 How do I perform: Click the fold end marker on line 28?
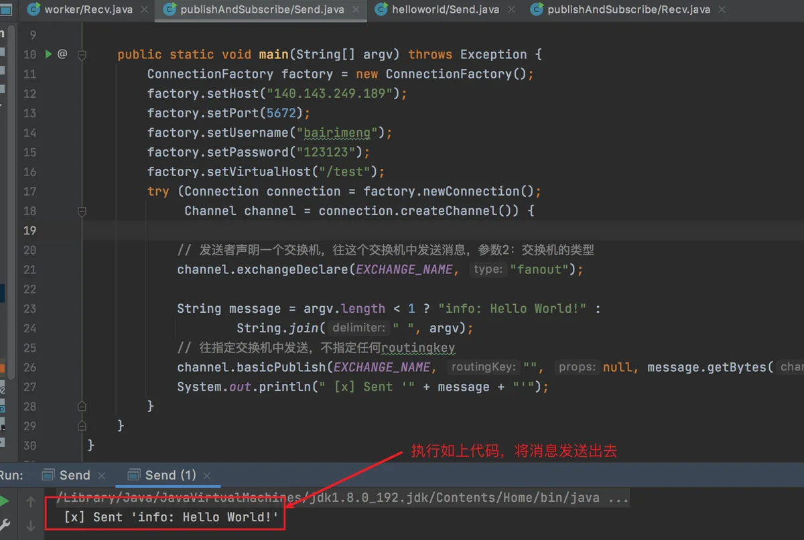[x=82, y=406]
